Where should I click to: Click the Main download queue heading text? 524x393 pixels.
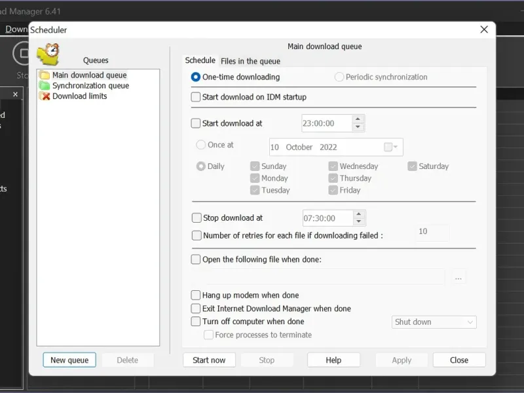click(x=324, y=47)
